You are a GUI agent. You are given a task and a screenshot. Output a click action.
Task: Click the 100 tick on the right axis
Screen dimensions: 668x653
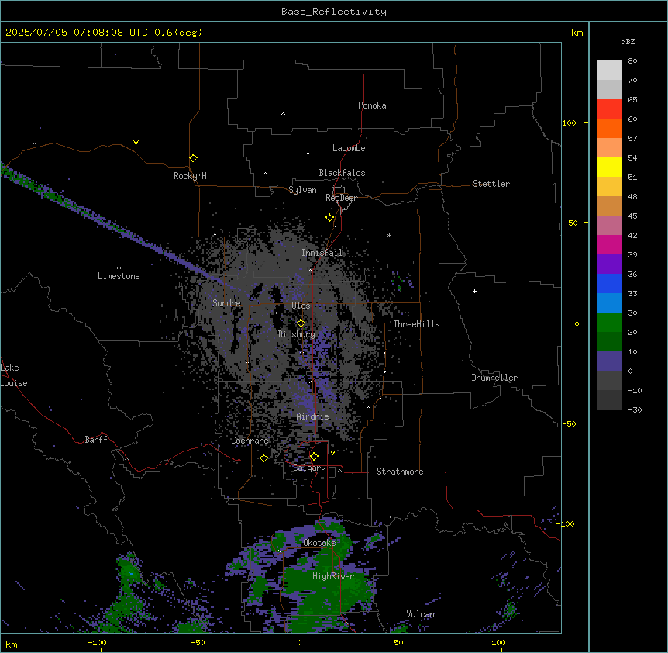[x=569, y=123]
